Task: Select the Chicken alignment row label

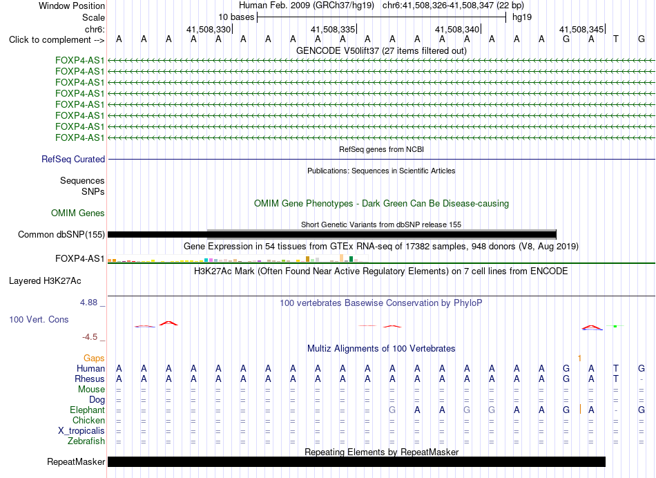Action: pos(88,420)
